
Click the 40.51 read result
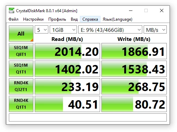click(67, 104)
